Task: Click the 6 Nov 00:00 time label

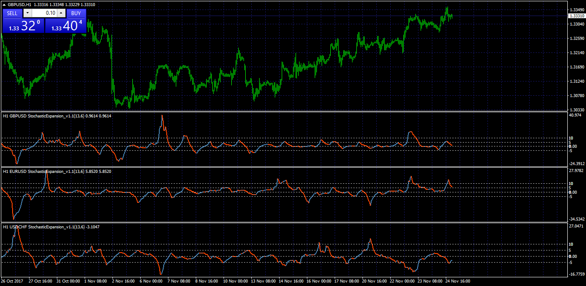Action: tap(151, 281)
